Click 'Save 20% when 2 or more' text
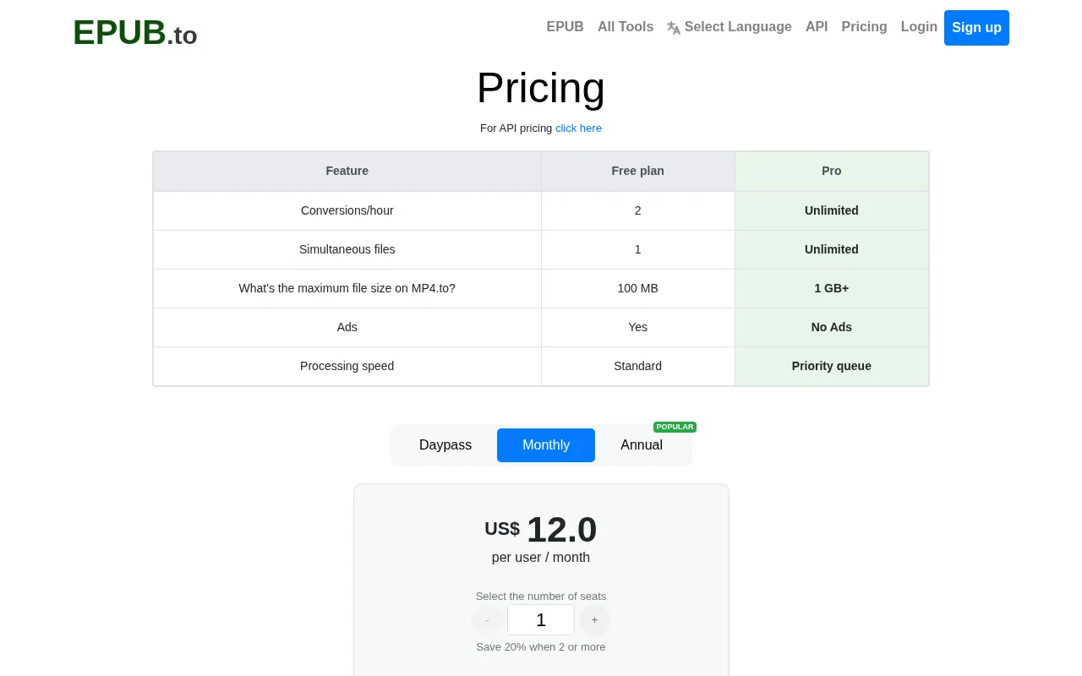Image resolution: width=1082 pixels, height=676 pixels. (x=541, y=647)
